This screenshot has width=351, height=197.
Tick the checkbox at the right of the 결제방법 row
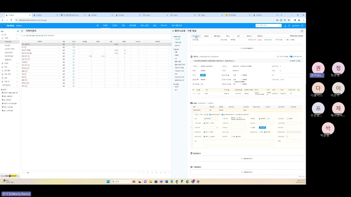tap(287, 119)
